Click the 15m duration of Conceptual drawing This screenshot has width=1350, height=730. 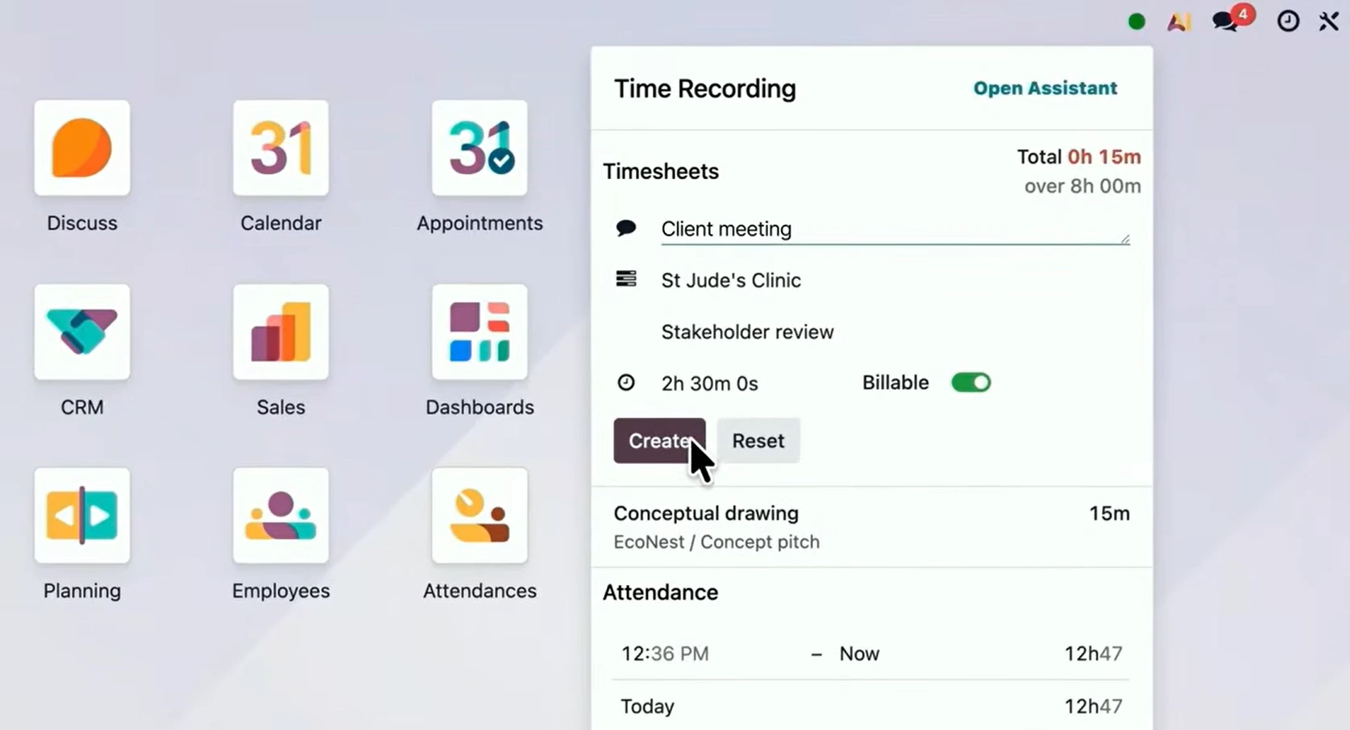coord(1109,513)
